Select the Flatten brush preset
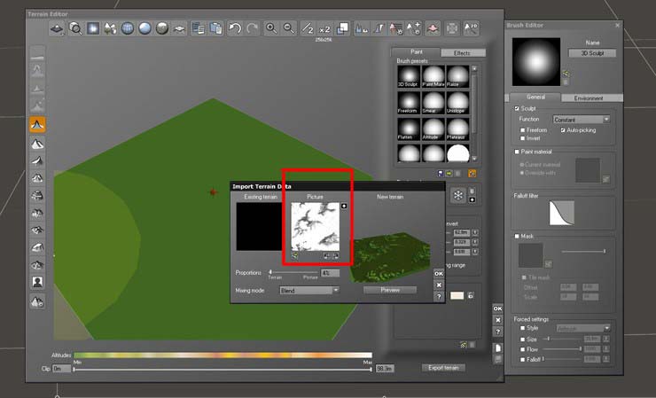Screen dimensions: 656x398 pyautogui.click(x=409, y=129)
